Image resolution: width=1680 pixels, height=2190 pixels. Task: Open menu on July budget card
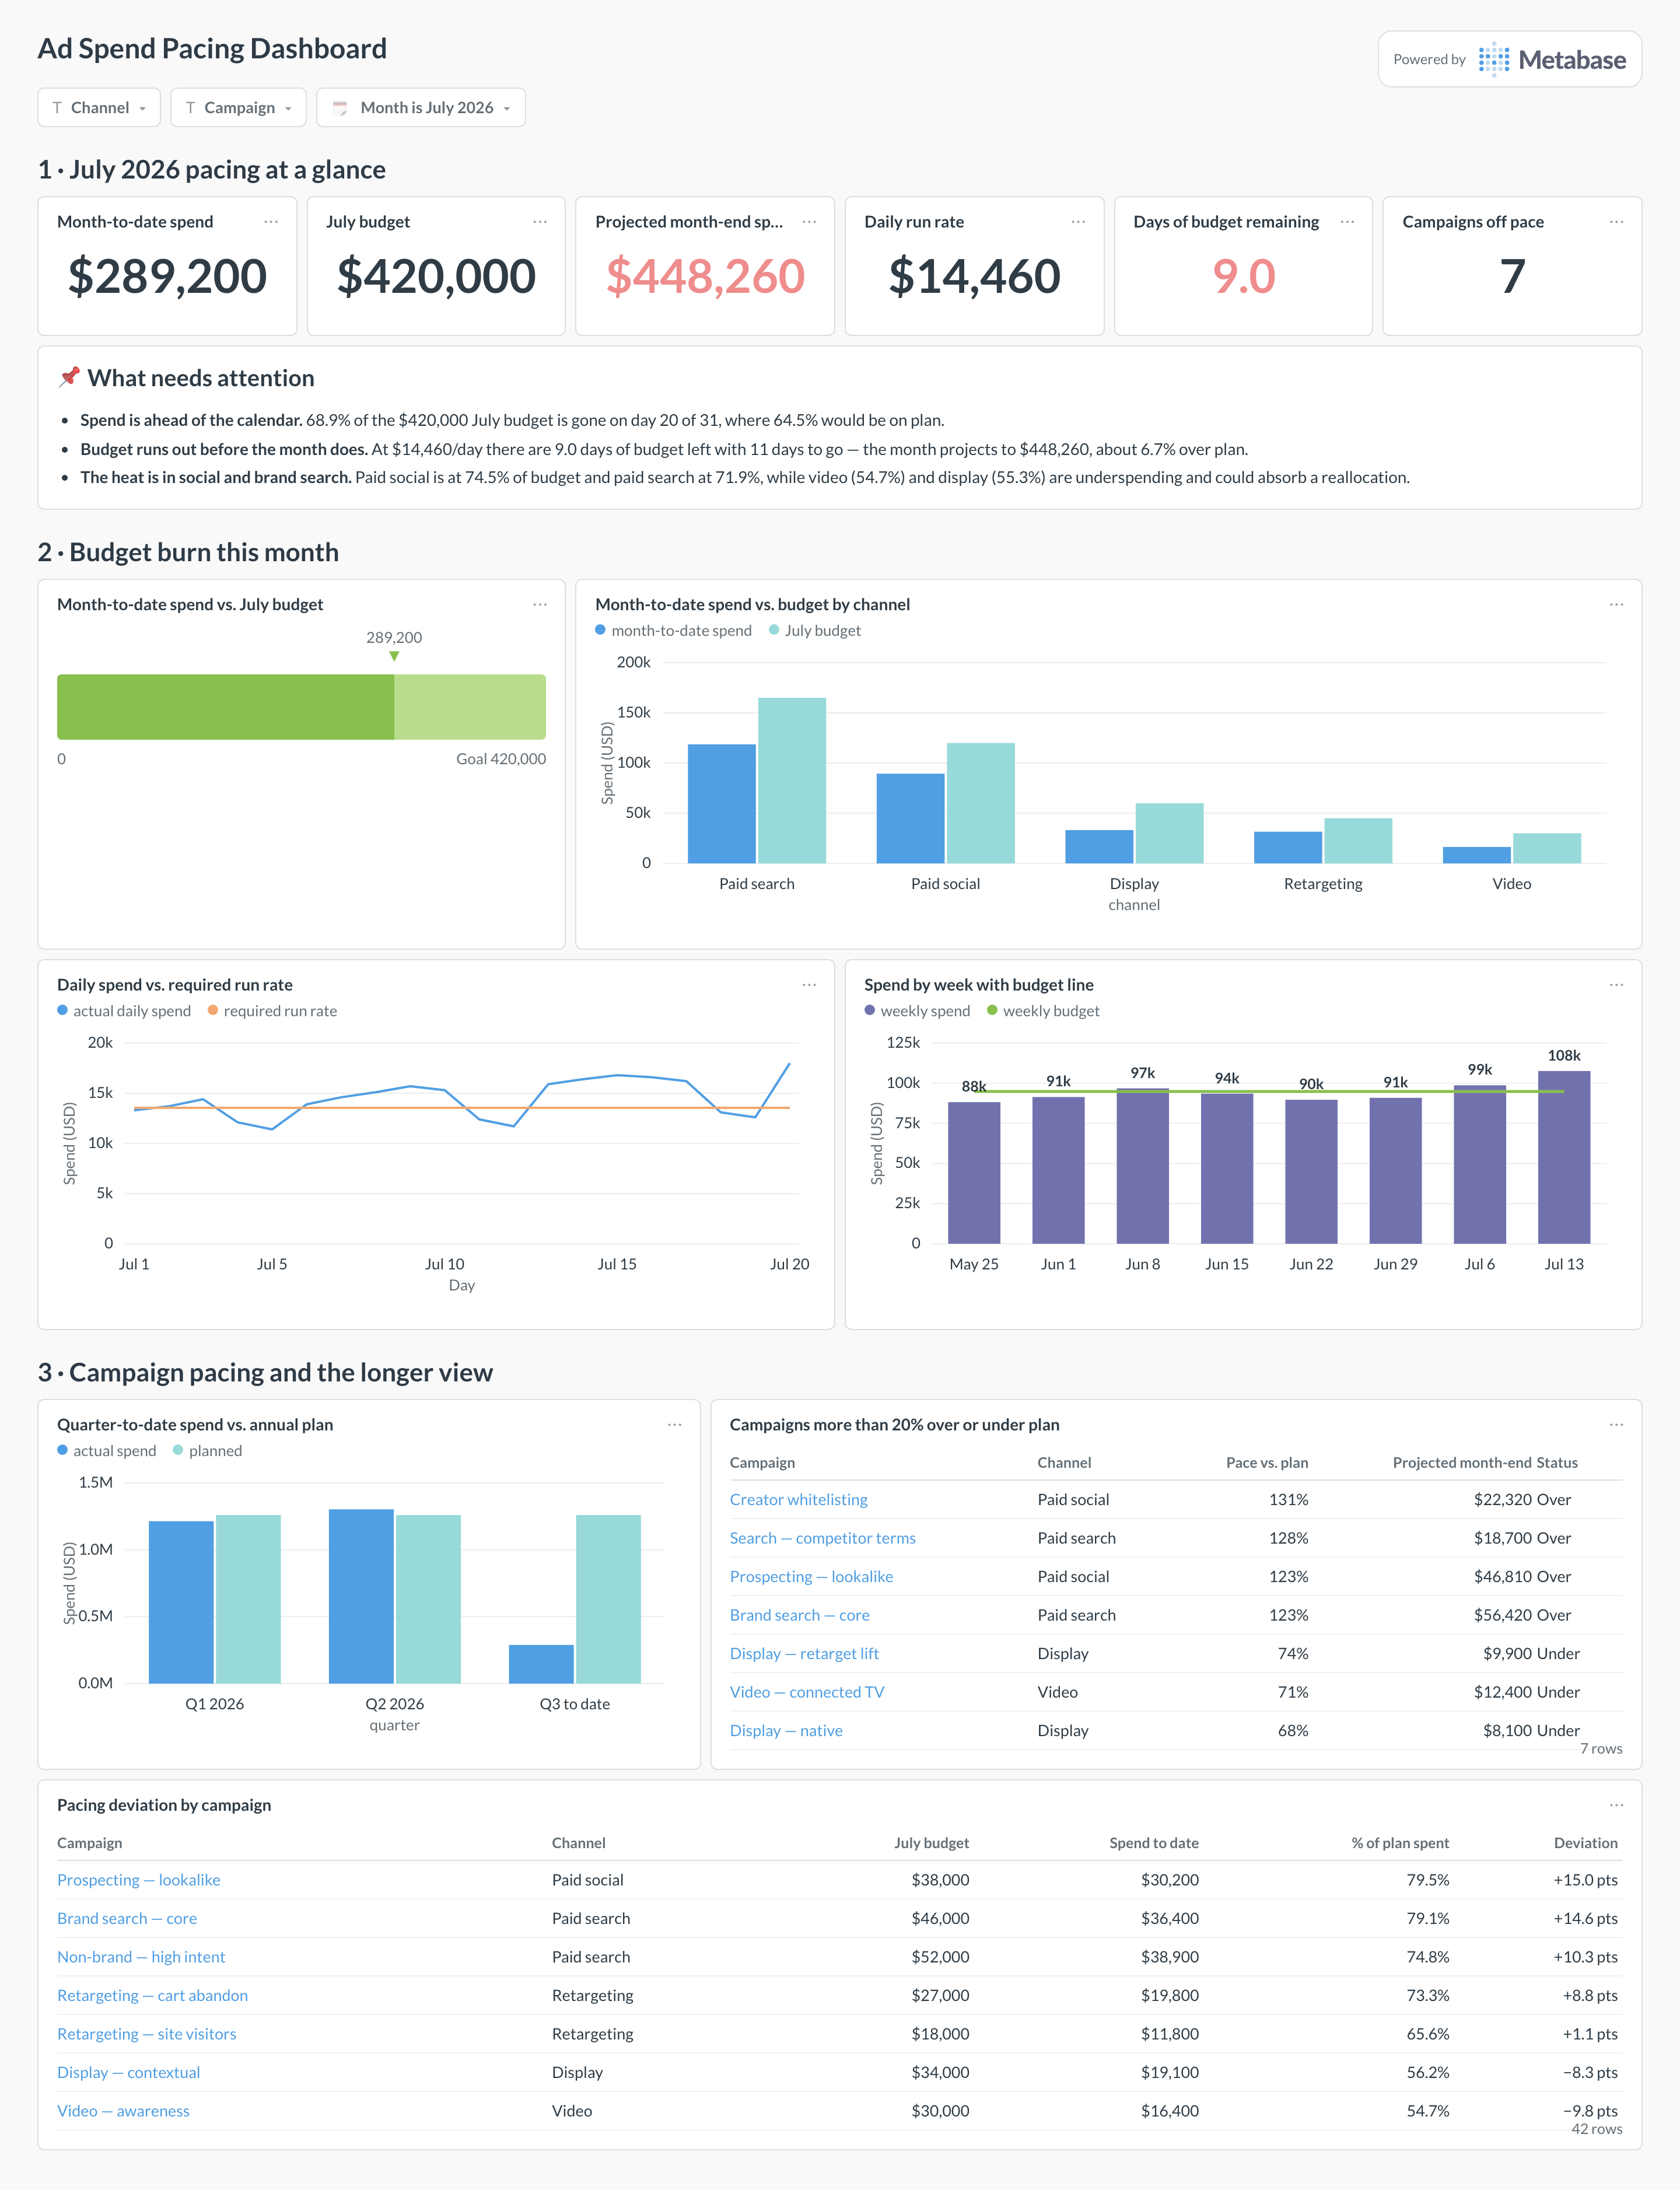pos(540,222)
